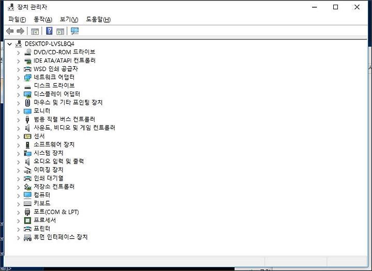The width and height of the screenshot is (372, 271).
Task: Collapse the DESKTOP-LVSLBQ4 root node
Action: [9, 44]
